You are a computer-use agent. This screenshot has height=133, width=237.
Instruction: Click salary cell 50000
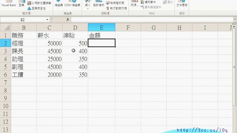click(x=49, y=43)
